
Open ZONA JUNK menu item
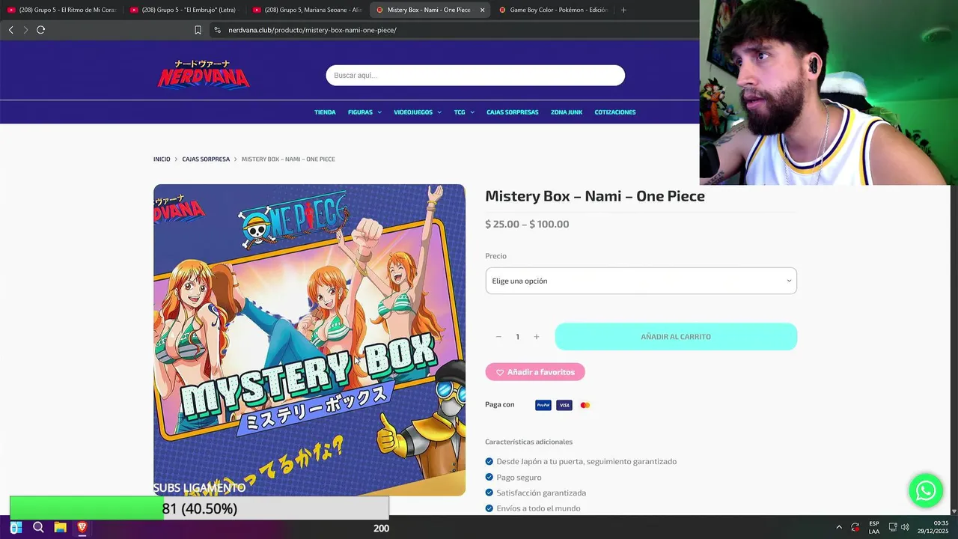click(x=567, y=112)
